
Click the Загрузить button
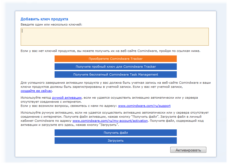tap(116, 141)
